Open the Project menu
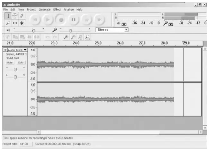Image resolution: width=209 pixels, height=150 pixels. point(31,10)
